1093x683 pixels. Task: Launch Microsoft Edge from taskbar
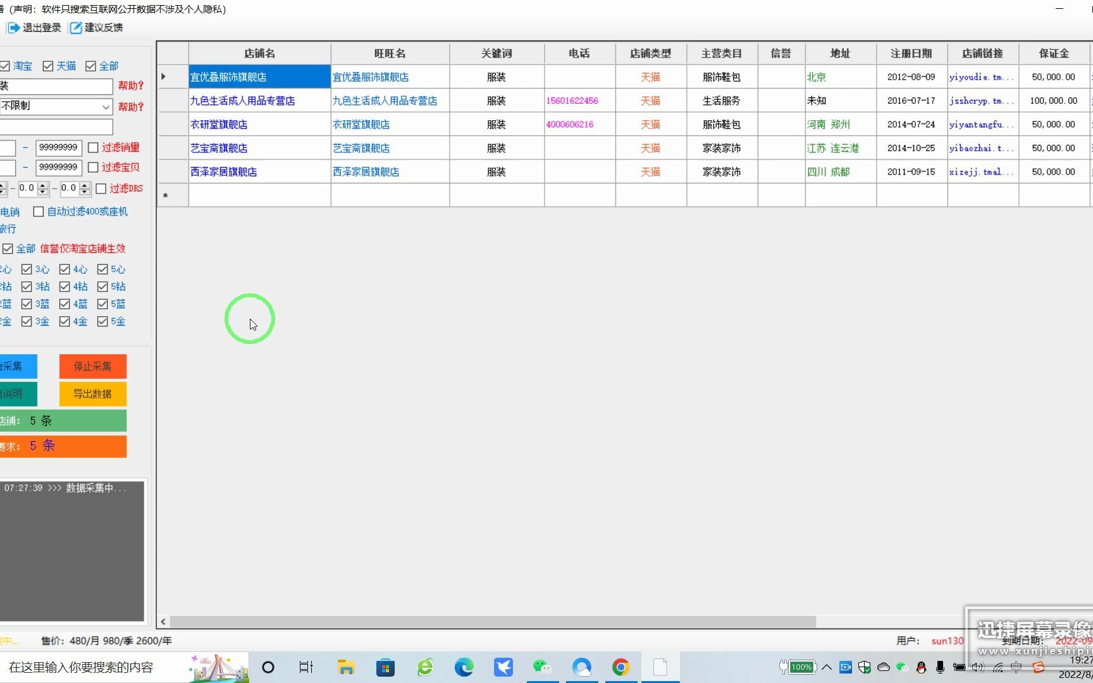tap(464, 667)
